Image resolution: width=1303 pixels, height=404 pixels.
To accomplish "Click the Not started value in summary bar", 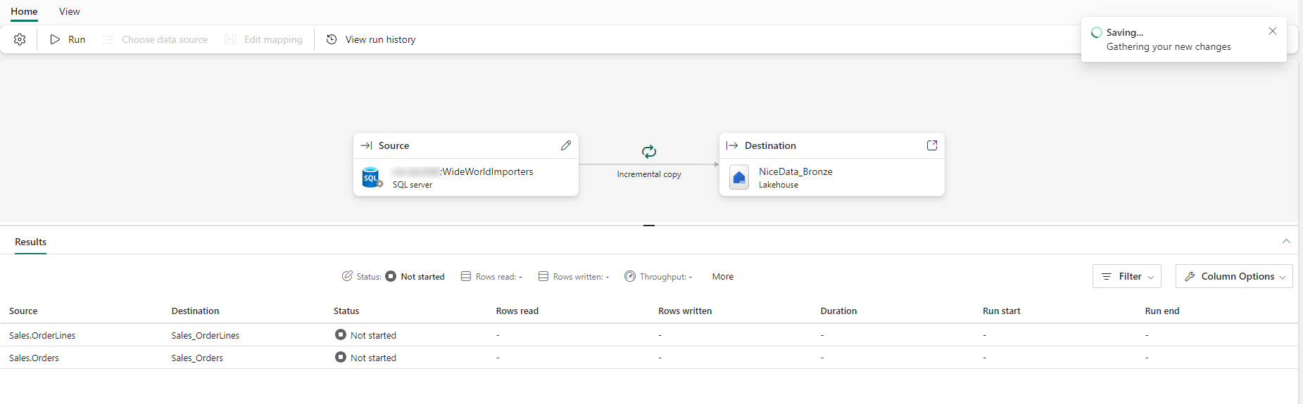I will 422,276.
